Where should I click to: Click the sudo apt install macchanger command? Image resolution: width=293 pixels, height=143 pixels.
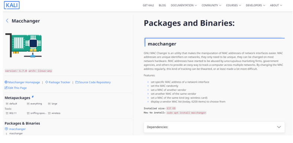point(186,113)
